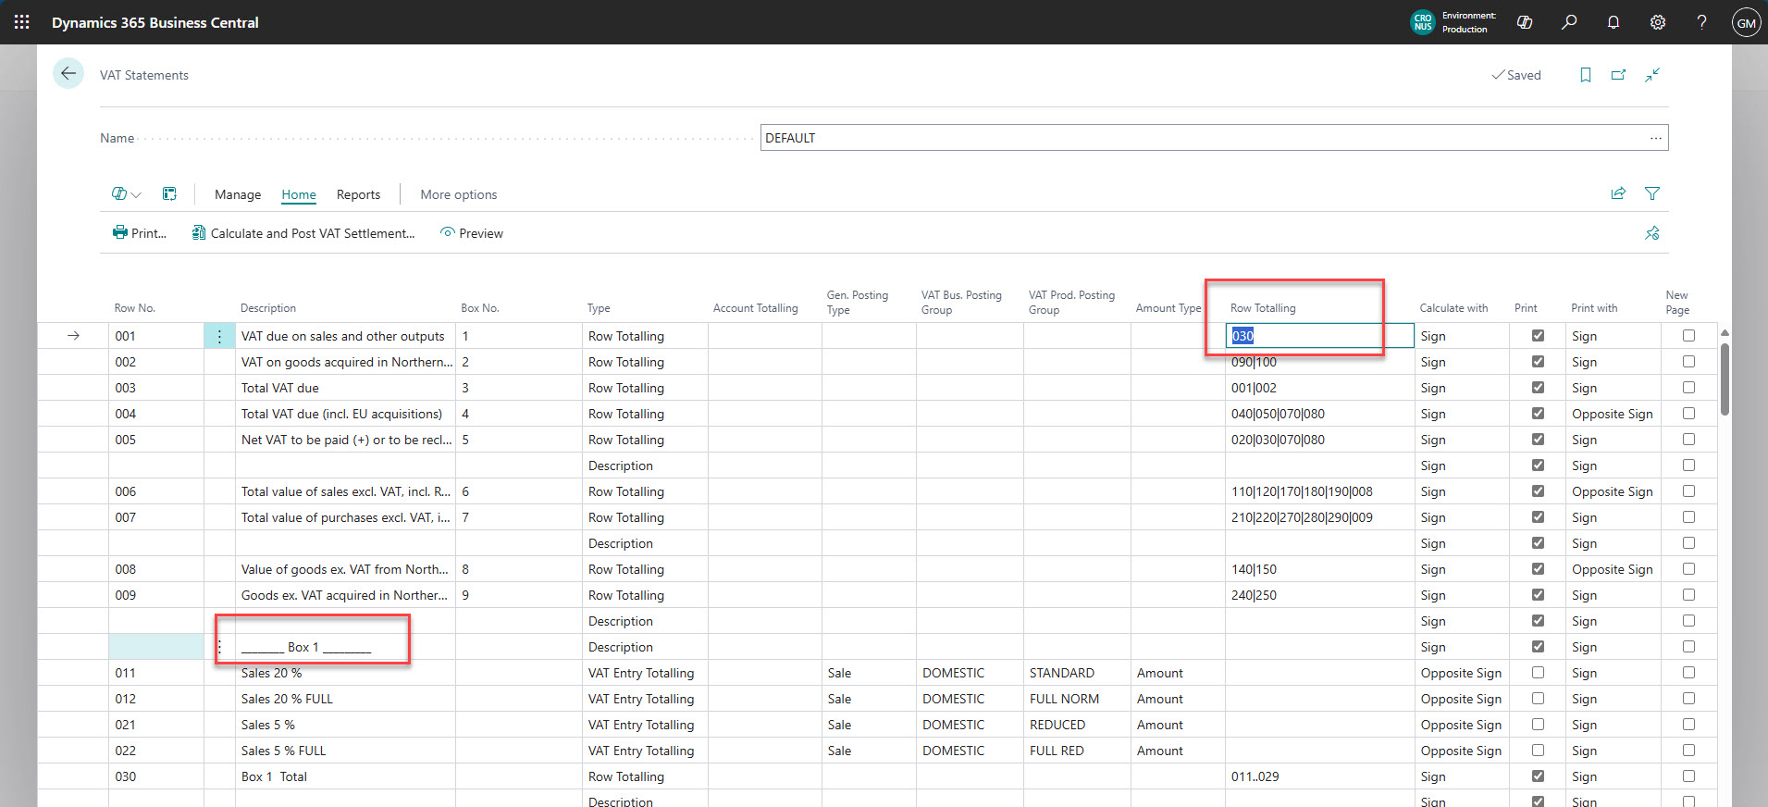The image size is (1768, 807).
Task: Go back using the arrow button
Action: click(68, 73)
